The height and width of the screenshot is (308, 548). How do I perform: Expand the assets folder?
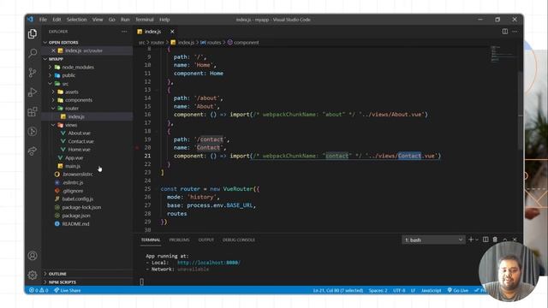pyautogui.click(x=53, y=92)
